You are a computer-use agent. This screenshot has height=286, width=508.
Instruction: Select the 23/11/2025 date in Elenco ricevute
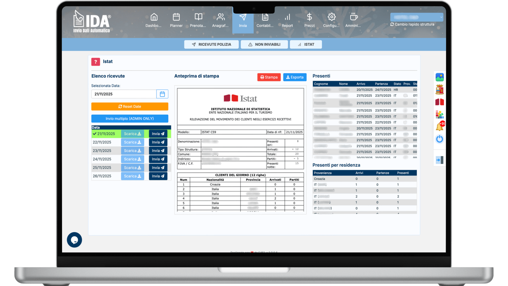102,151
